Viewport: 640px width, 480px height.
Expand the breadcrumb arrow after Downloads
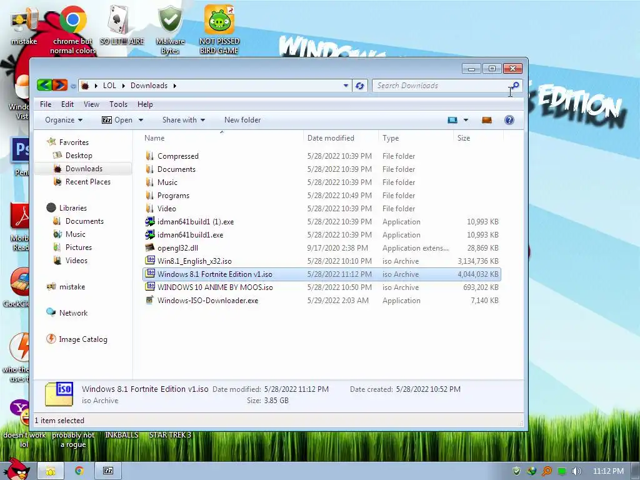tap(175, 86)
